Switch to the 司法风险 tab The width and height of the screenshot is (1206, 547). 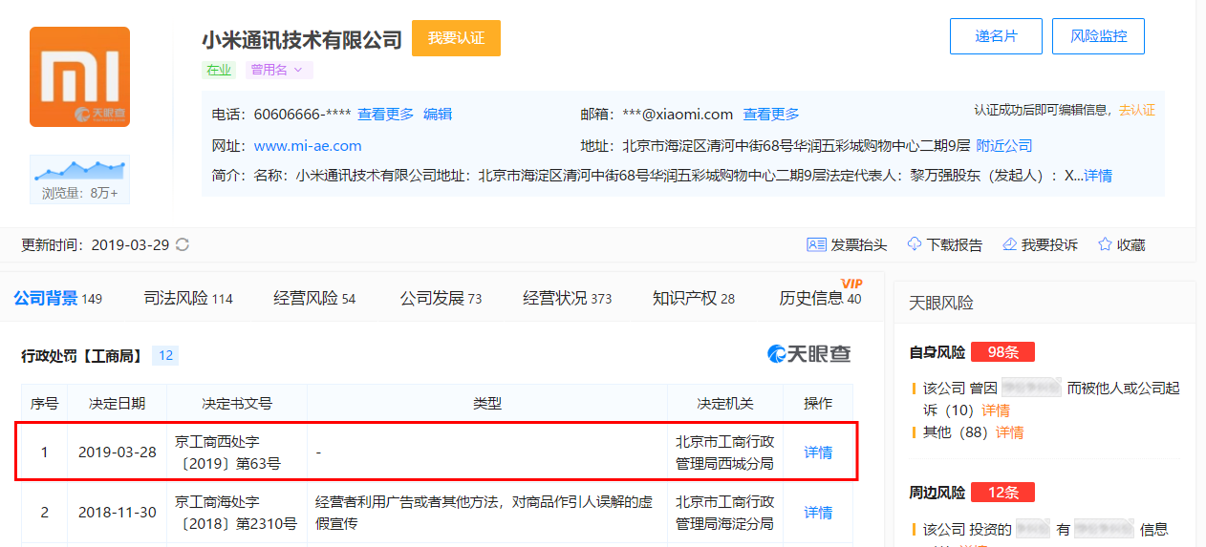[188, 298]
